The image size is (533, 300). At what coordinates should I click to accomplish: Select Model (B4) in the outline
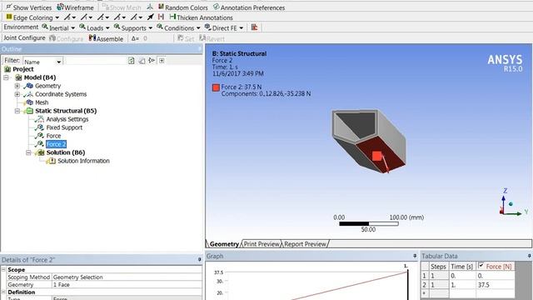coord(40,77)
